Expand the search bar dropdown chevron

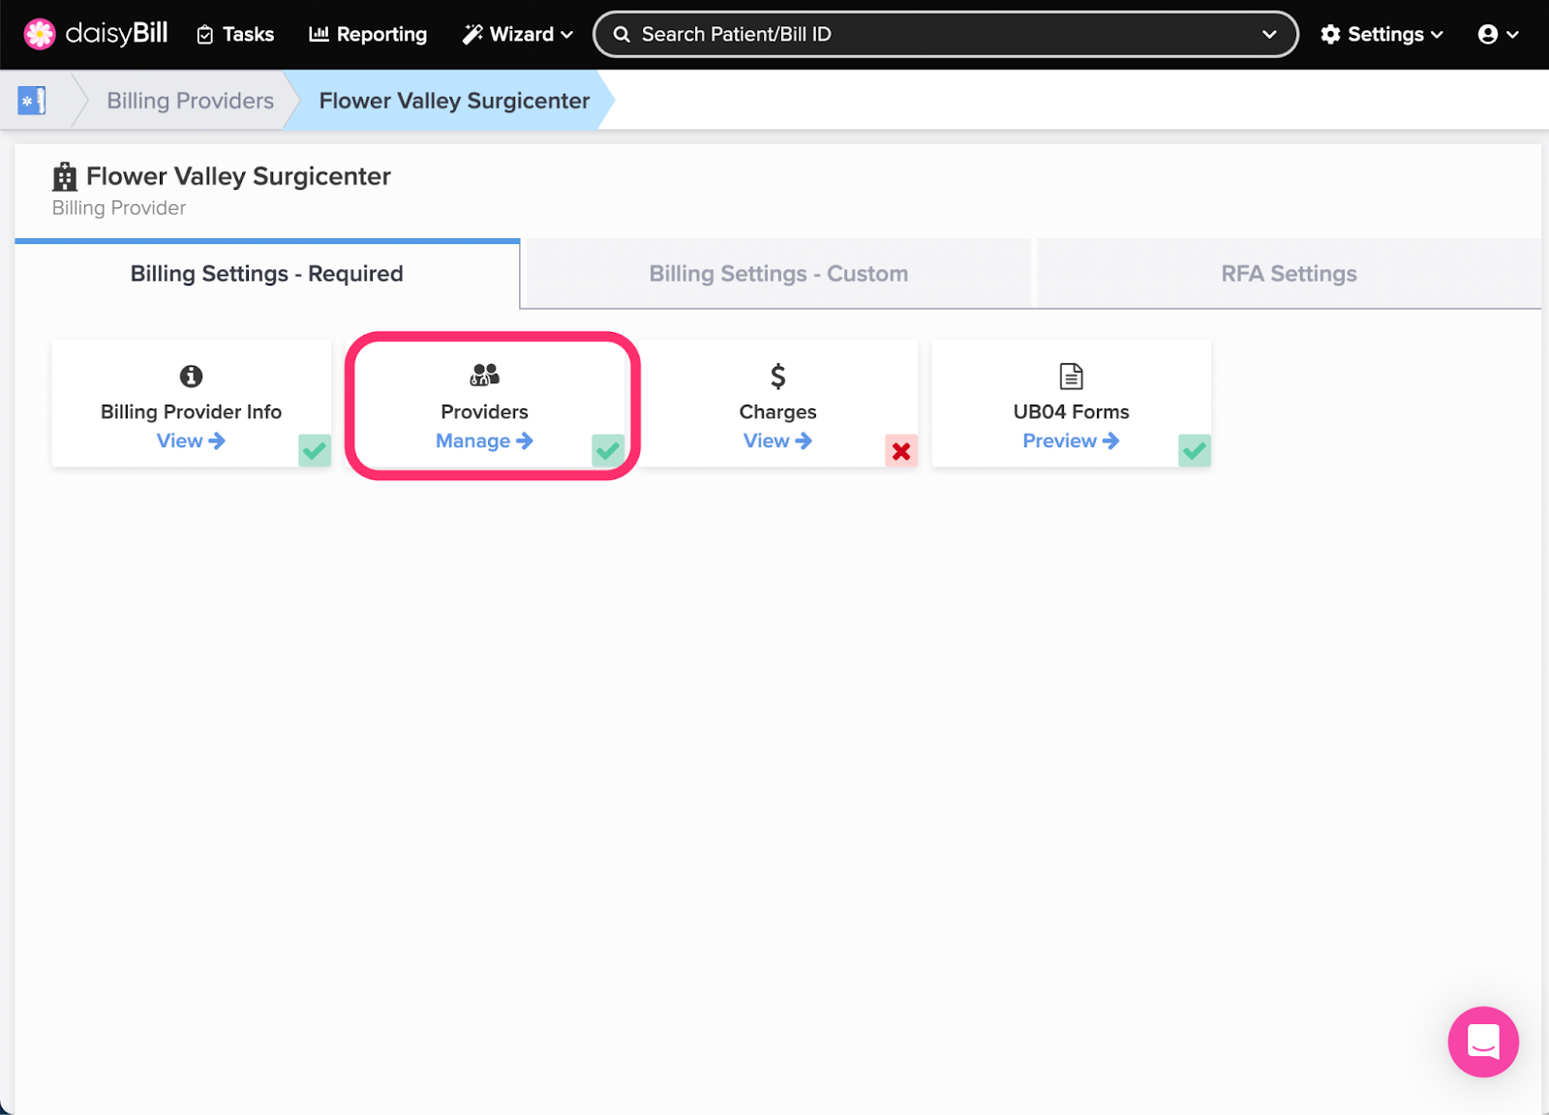coord(1269,34)
